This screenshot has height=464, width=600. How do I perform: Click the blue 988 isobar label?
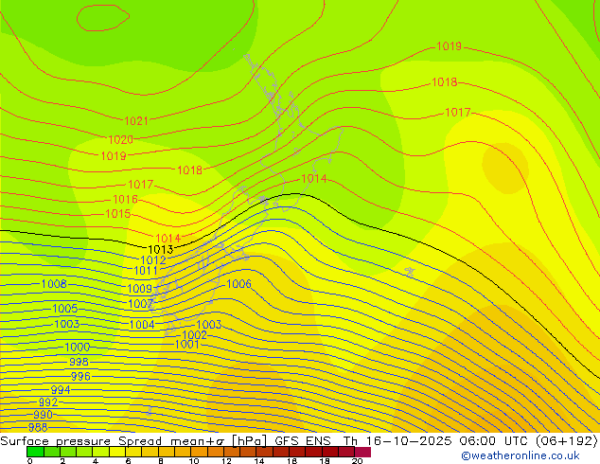[38, 427]
